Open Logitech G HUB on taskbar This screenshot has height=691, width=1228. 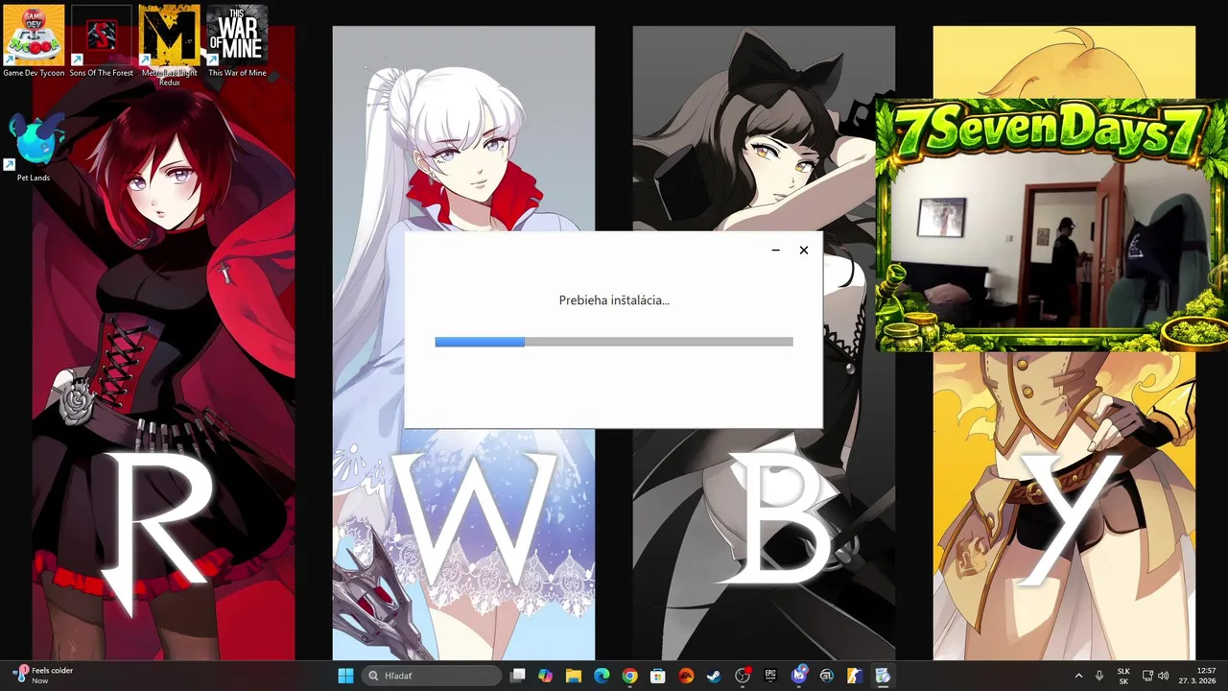pos(826,676)
